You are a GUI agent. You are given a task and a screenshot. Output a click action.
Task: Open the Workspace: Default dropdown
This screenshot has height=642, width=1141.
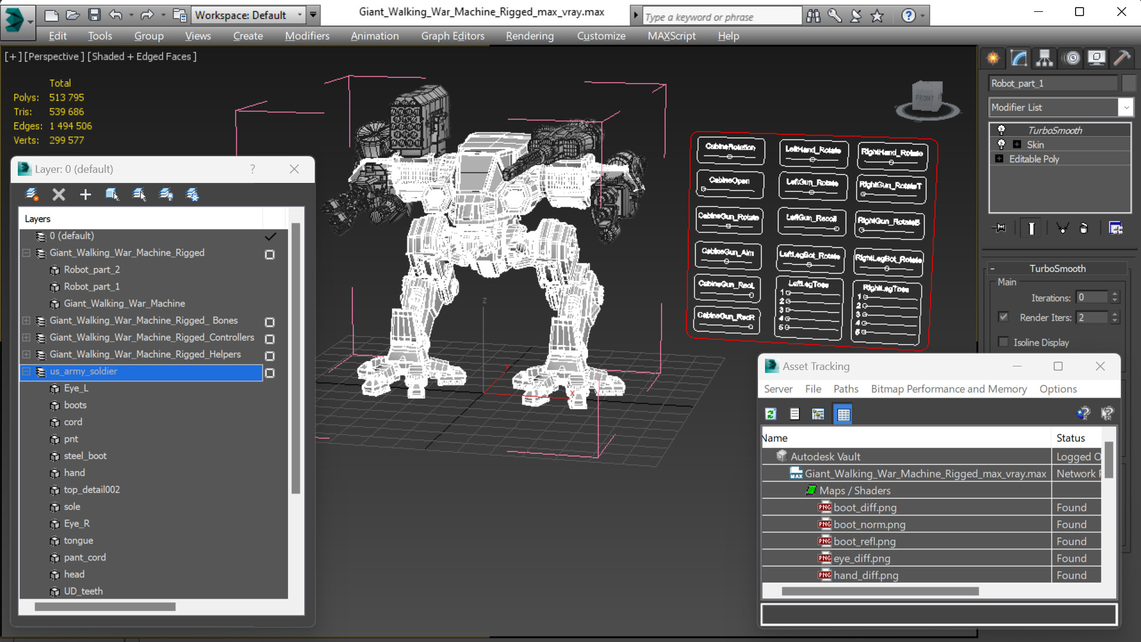(x=249, y=15)
